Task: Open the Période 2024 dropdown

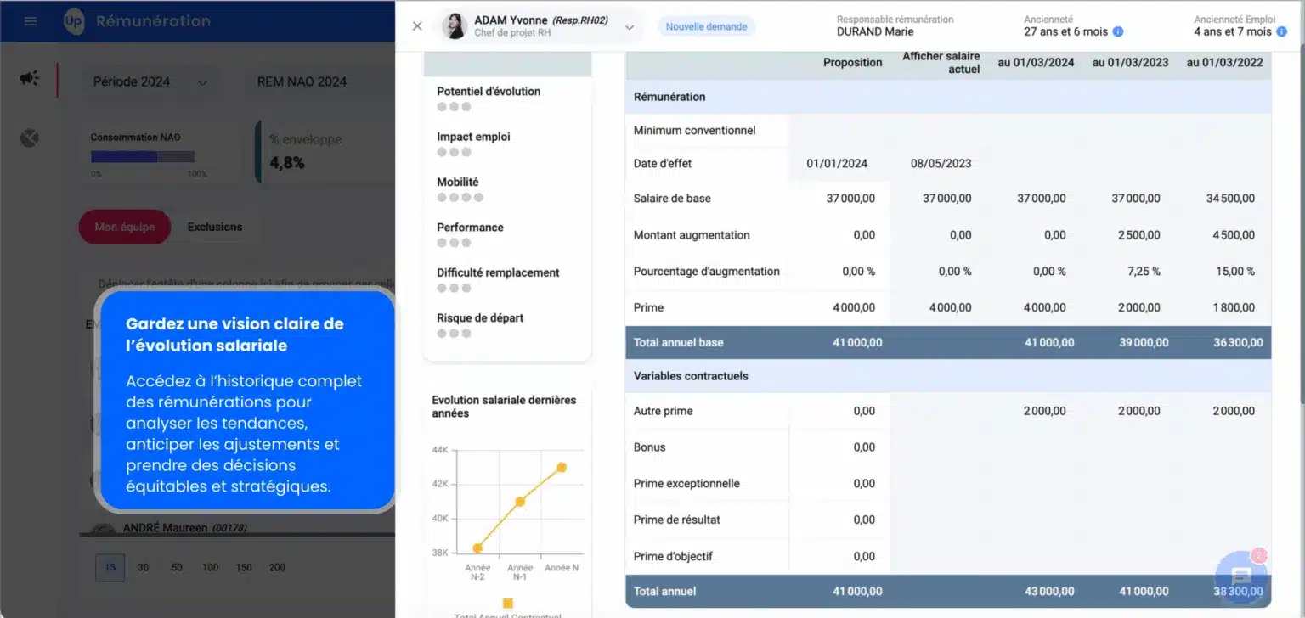Action: click(149, 82)
